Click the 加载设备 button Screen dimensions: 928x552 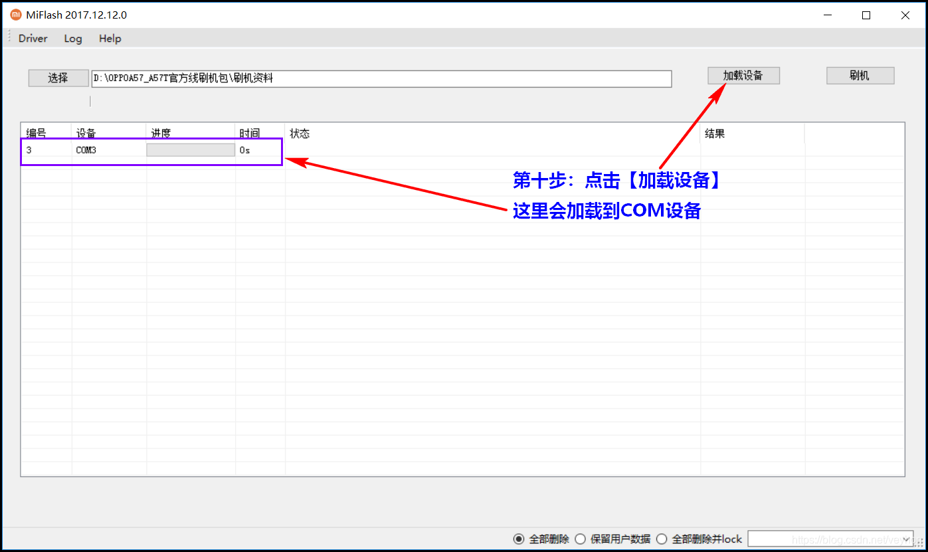point(743,76)
